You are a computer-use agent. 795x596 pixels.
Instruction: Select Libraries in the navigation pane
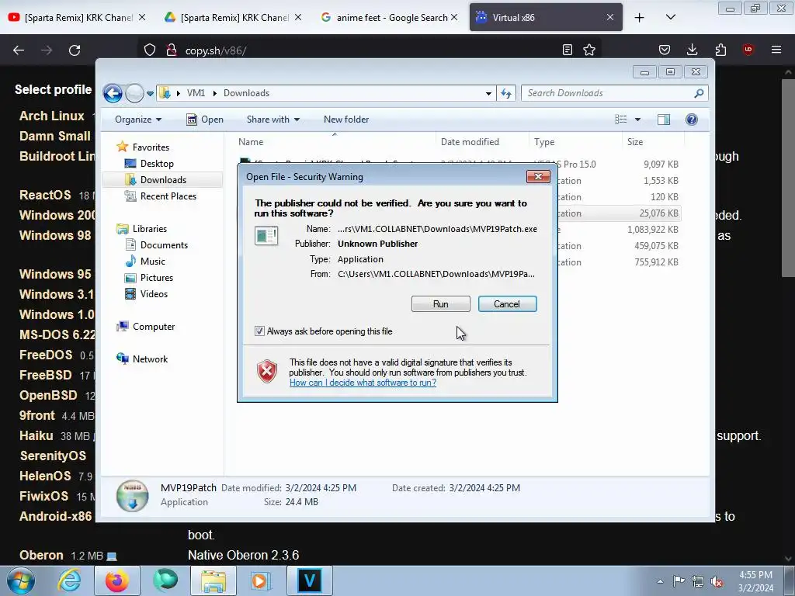[x=150, y=229]
